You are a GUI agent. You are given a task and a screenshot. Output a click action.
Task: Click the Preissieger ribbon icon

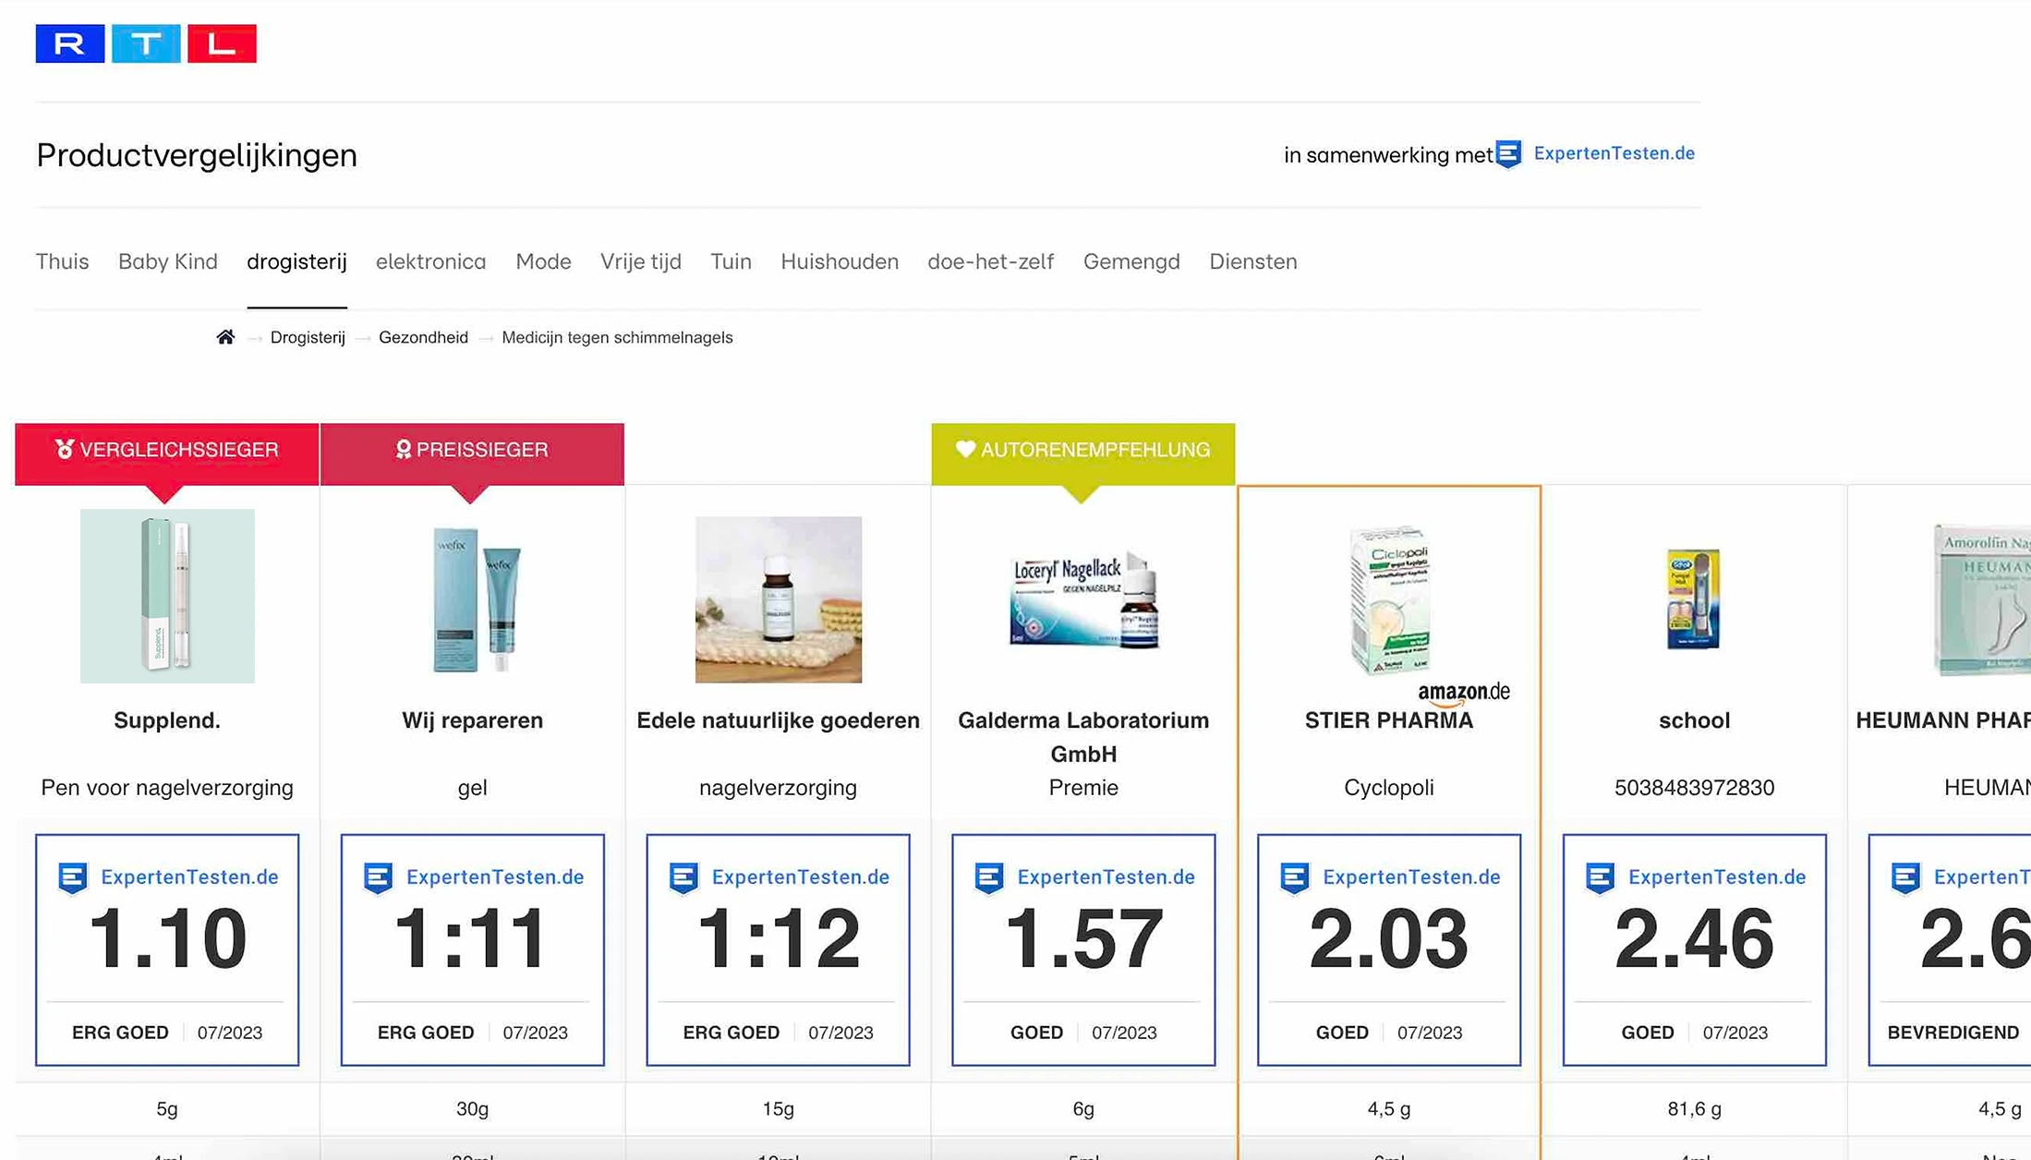pyautogui.click(x=403, y=449)
